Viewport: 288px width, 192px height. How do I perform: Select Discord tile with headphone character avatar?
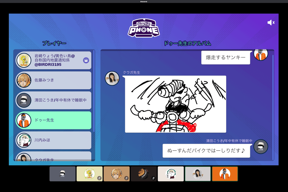click(x=171, y=174)
